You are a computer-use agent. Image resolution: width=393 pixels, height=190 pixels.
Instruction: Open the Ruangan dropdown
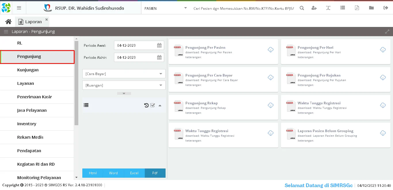124,85
